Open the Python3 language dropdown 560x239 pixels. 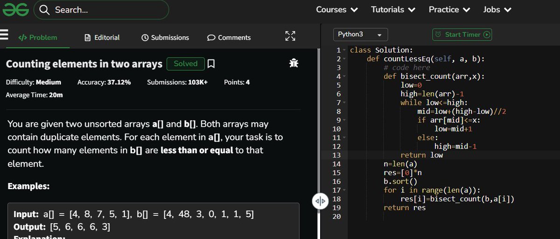[360, 34]
